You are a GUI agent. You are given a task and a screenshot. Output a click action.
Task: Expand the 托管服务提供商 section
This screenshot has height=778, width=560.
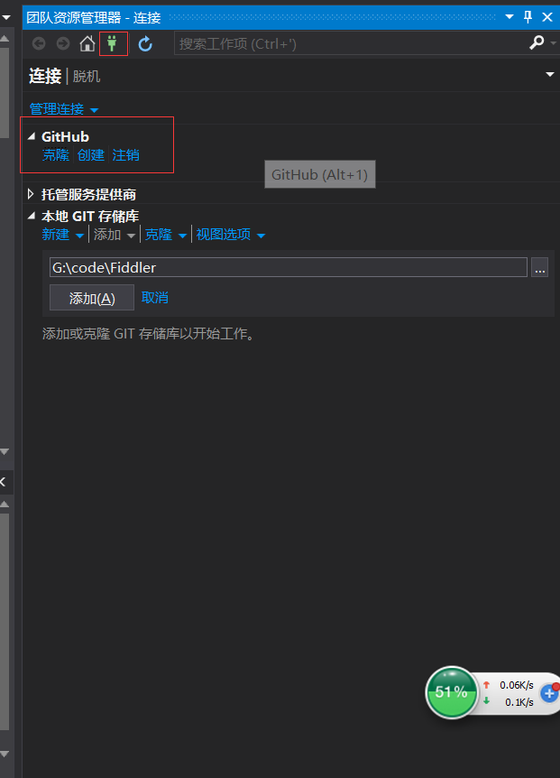tap(31, 194)
